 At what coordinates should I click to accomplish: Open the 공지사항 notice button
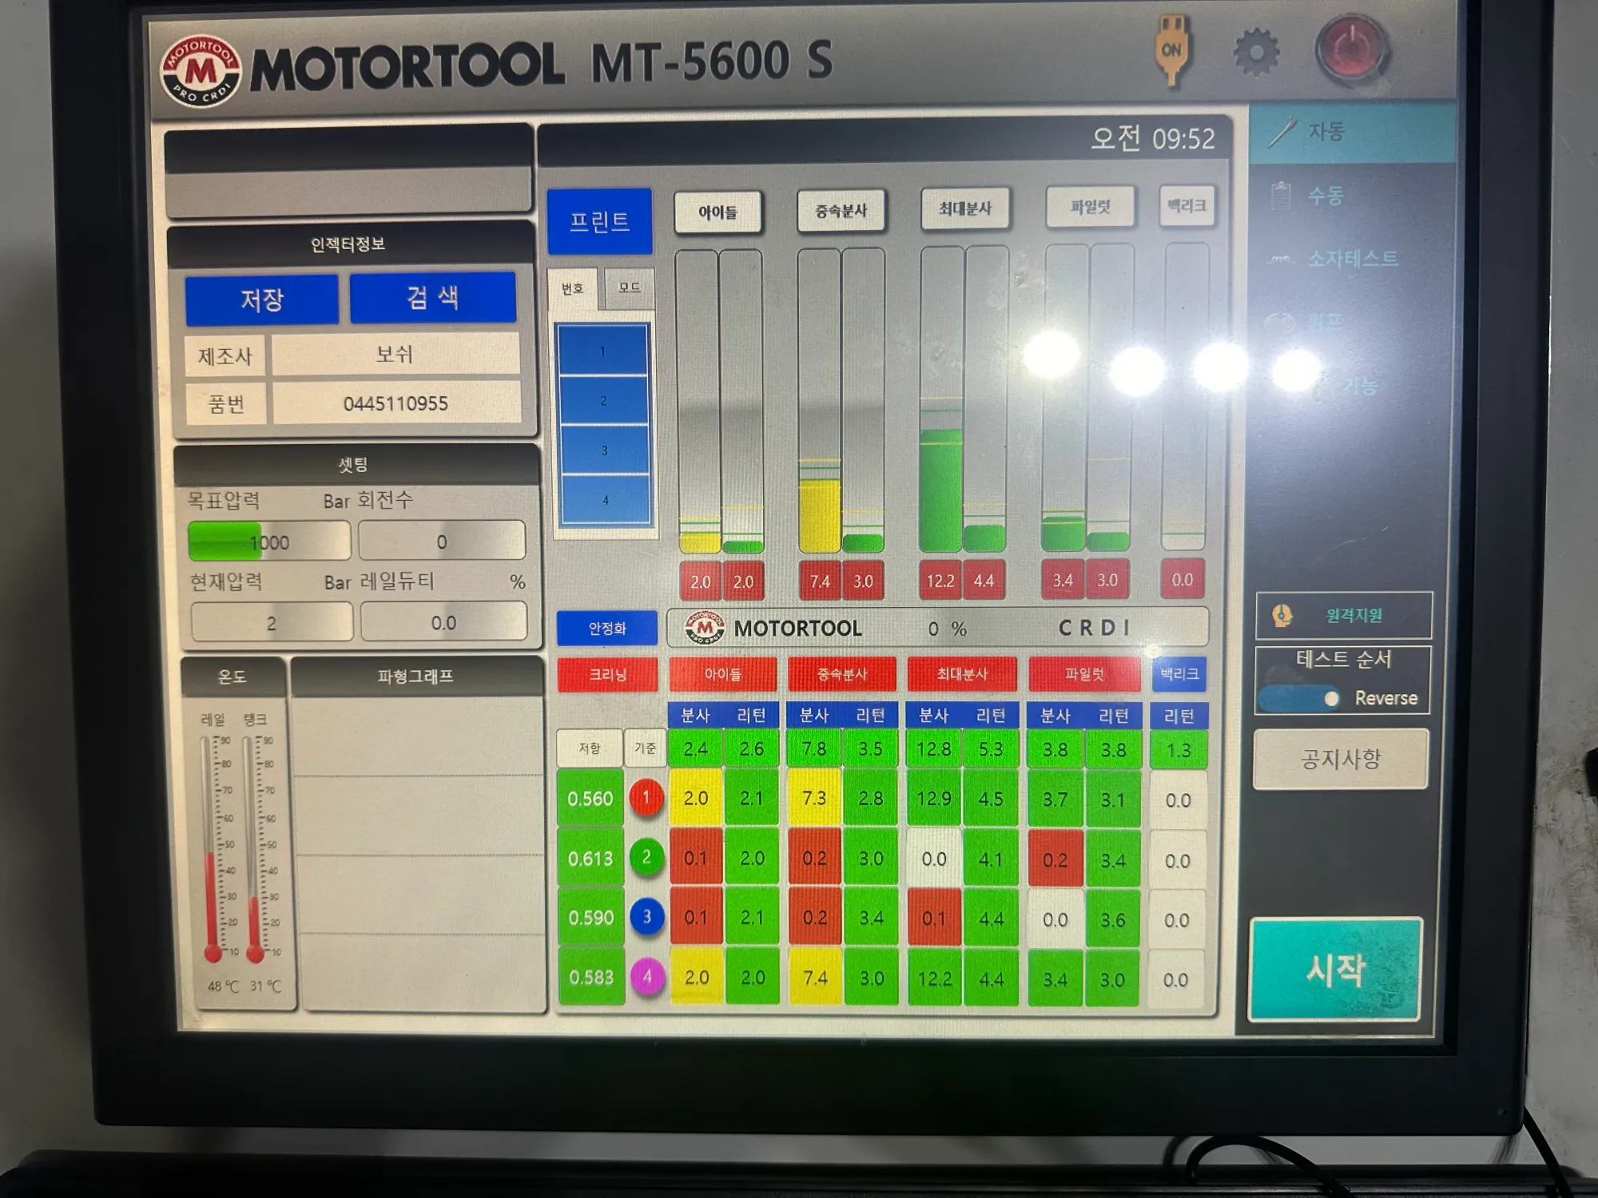[x=1340, y=759]
